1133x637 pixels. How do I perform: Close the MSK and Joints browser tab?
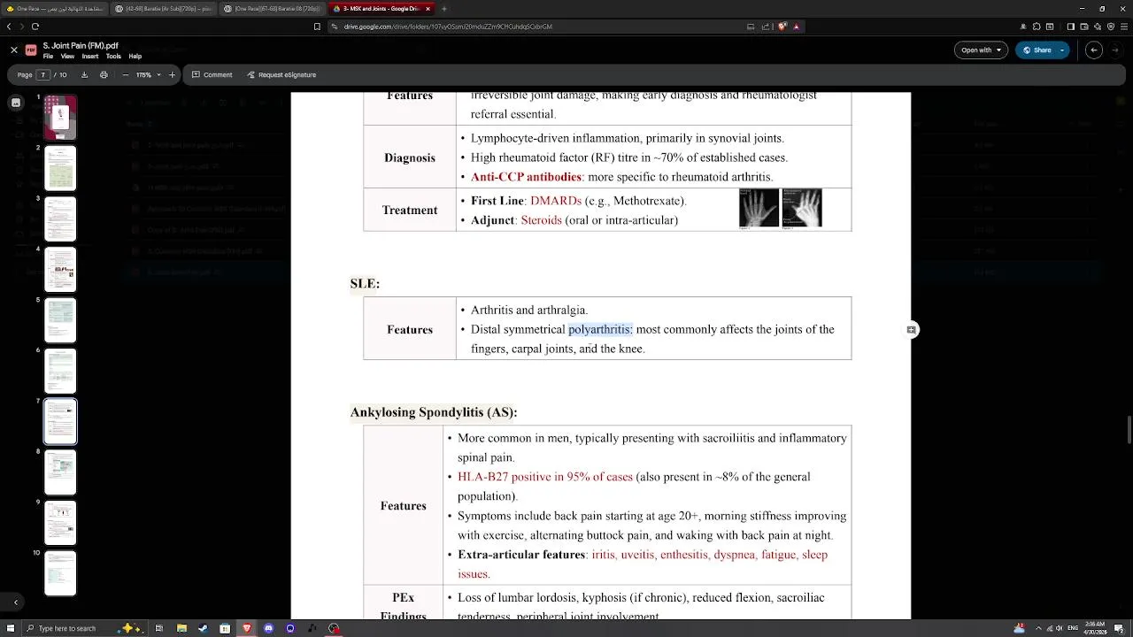[428, 9]
